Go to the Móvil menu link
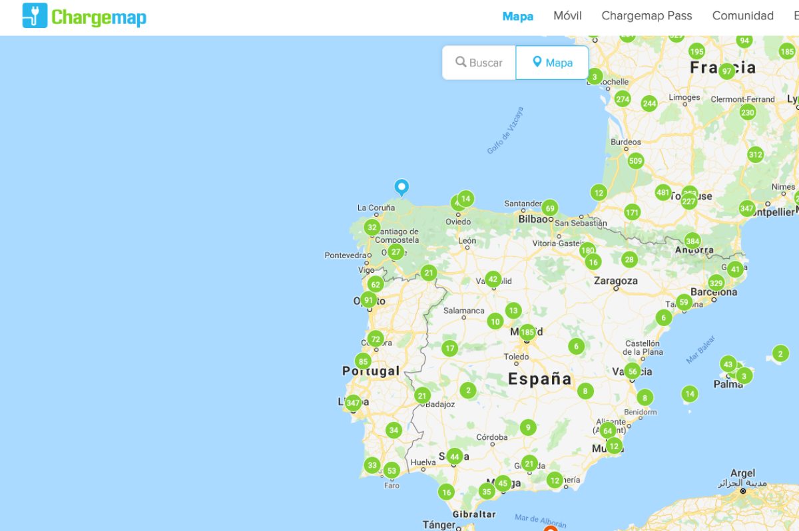799x531 pixels. (x=567, y=16)
